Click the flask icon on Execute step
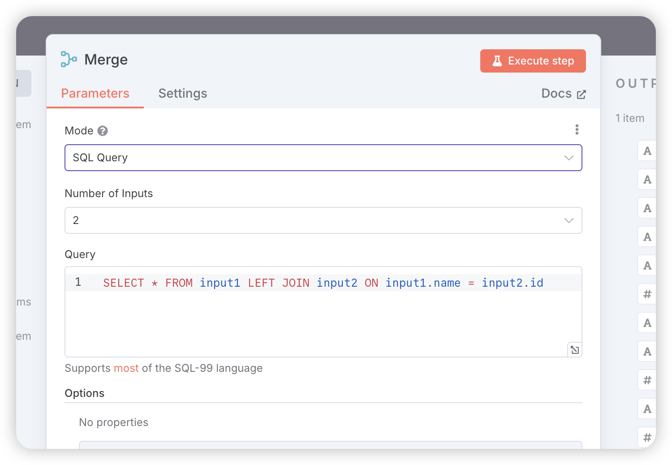 tap(497, 61)
